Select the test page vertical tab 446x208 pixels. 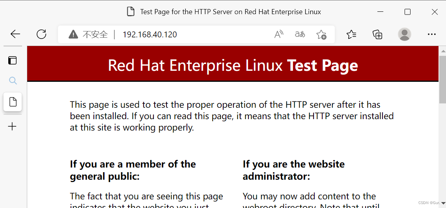(x=13, y=102)
